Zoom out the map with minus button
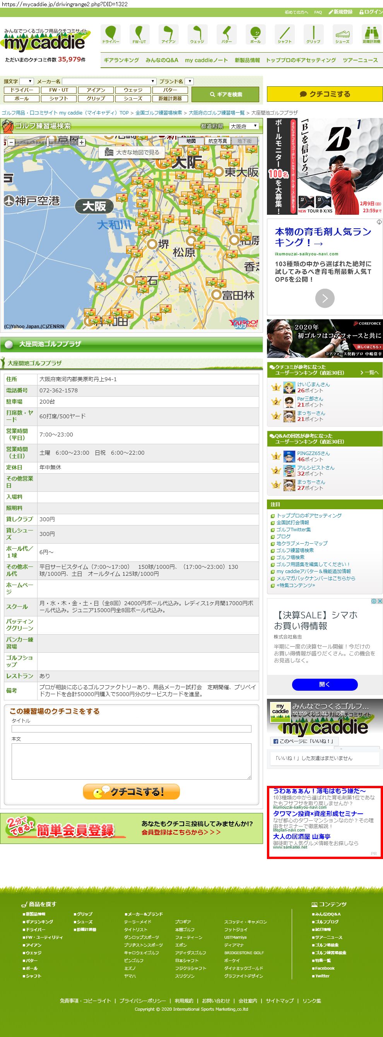This screenshot has width=383, height=1037. [11, 142]
